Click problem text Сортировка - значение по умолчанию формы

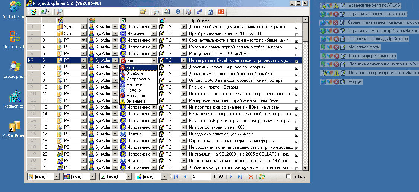coord(232,141)
